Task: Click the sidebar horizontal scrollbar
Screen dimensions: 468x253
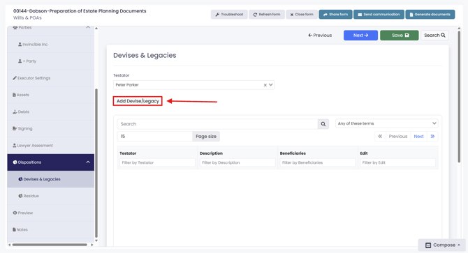Action: (x=50, y=245)
